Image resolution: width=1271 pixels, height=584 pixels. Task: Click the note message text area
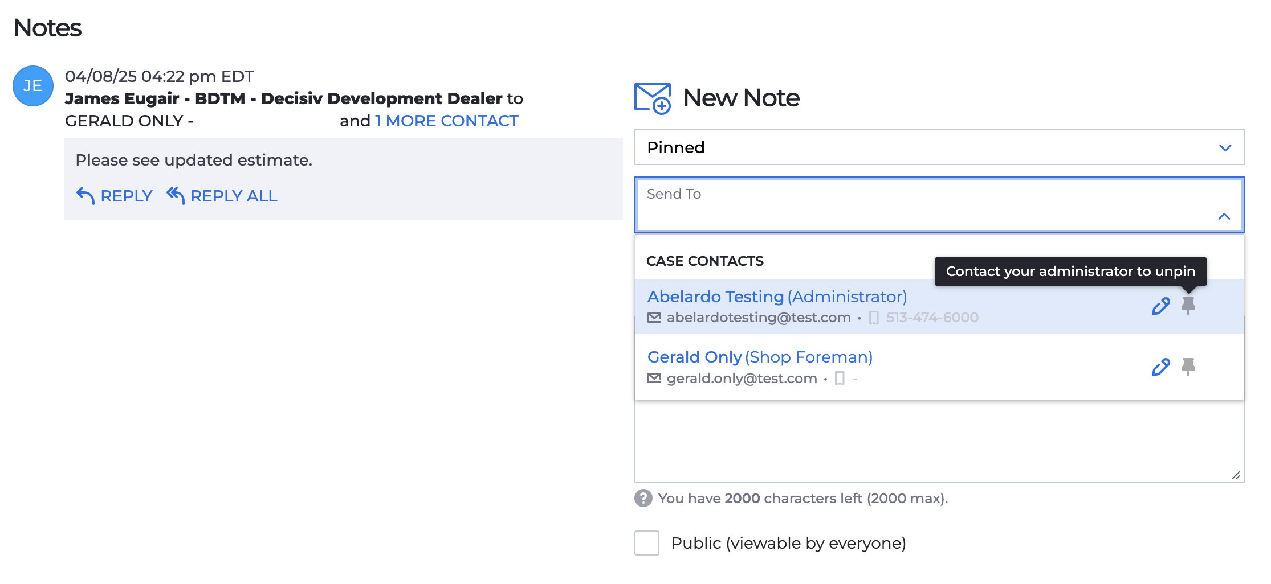[x=939, y=442]
